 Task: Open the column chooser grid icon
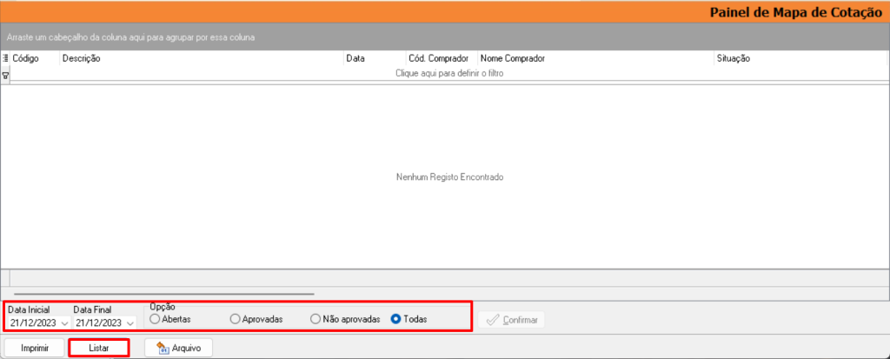(5, 58)
